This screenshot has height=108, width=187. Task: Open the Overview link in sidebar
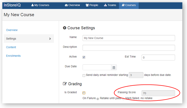[12, 30]
